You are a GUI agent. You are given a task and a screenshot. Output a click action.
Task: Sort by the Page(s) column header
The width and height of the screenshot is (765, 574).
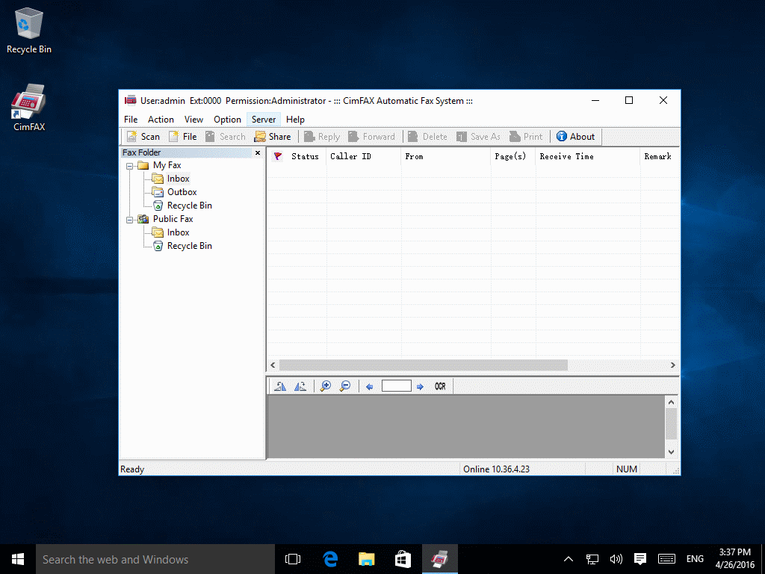[513, 156]
